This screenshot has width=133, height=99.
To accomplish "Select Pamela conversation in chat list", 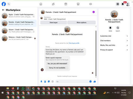I will [19, 23].
